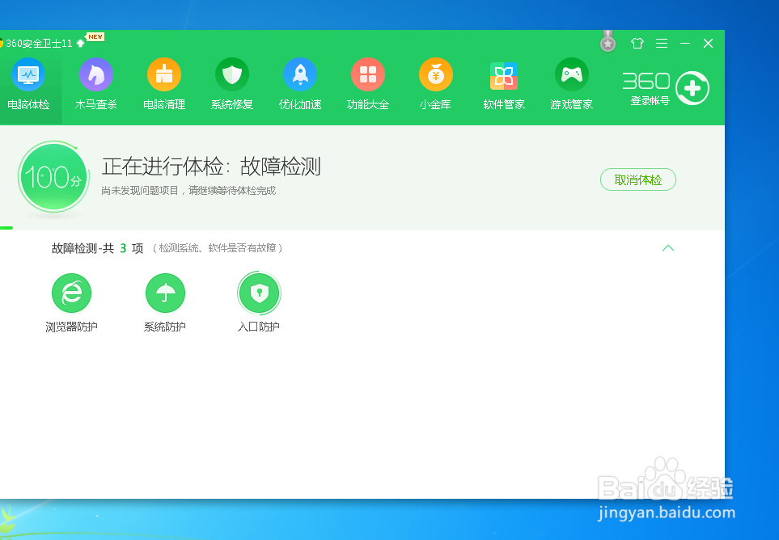This screenshot has height=540, width=779.
Task: Open the hamburger main menu
Action: [x=661, y=43]
